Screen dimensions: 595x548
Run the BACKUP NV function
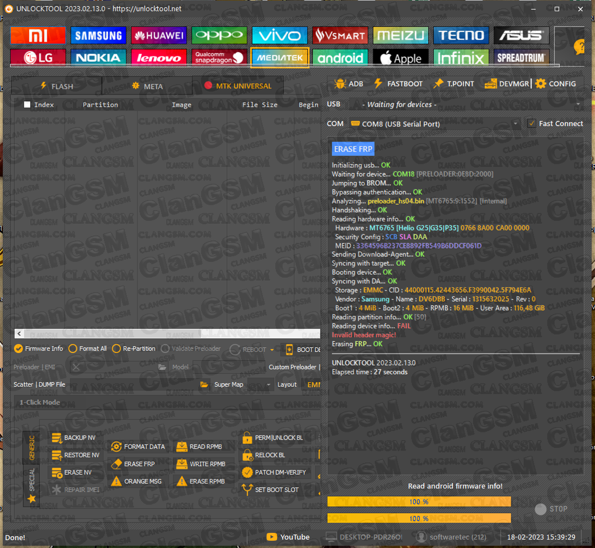57,438
